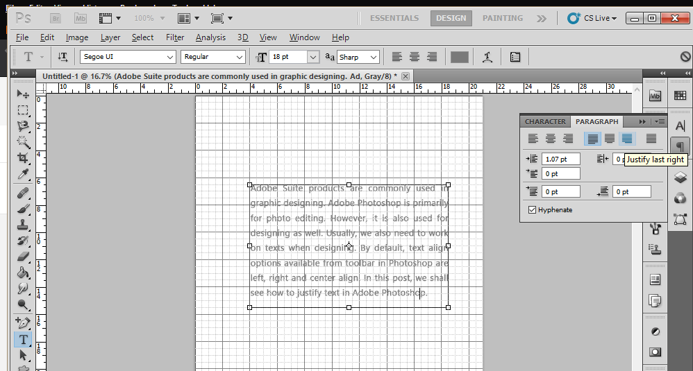This screenshot has height=371, width=693.
Task: Select the Path Selection tool
Action: [23, 355]
